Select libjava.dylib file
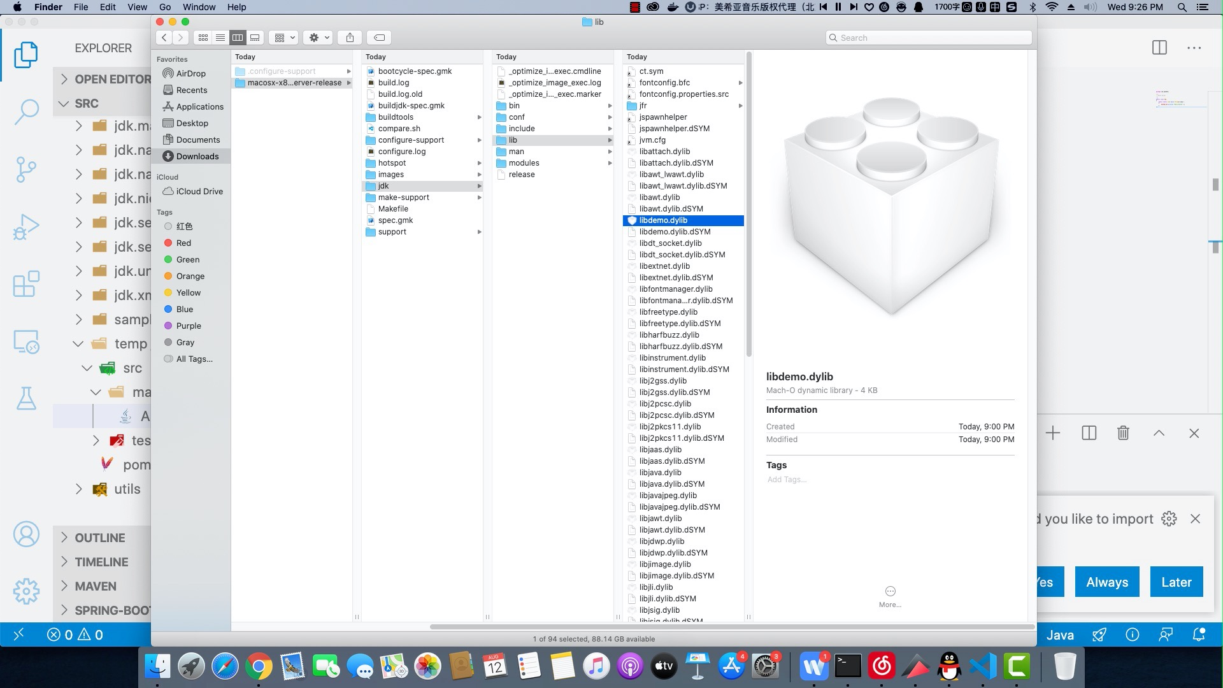Screen dimensions: 1223x688 (660, 473)
